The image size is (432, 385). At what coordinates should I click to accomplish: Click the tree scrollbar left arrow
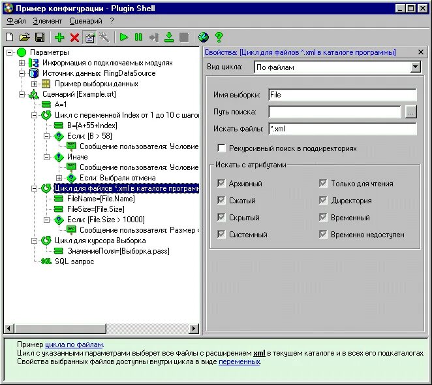[9, 328]
